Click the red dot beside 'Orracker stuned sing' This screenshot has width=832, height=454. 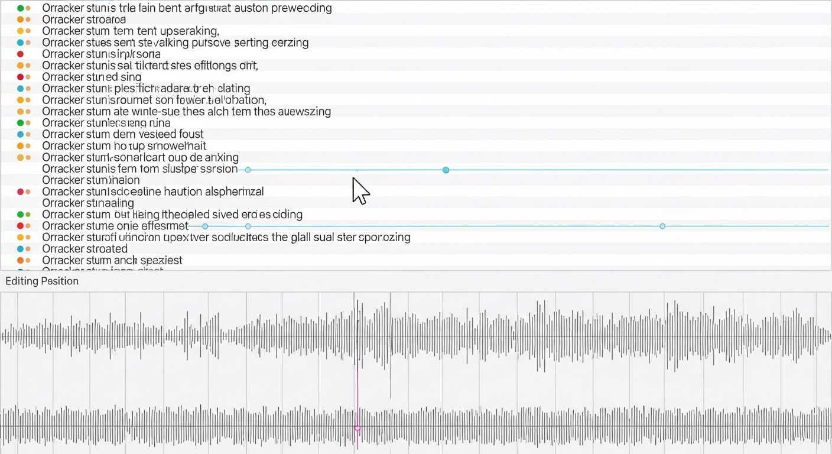click(x=21, y=77)
